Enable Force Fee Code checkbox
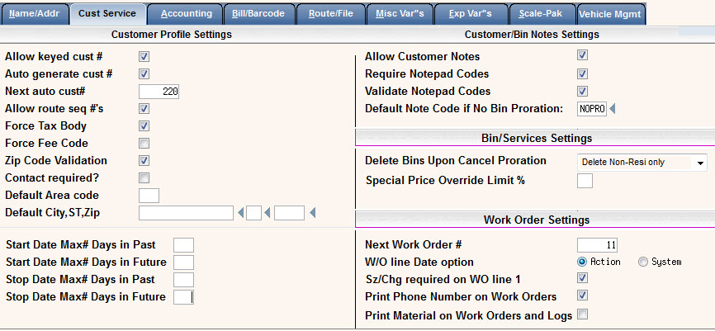 tap(144, 143)
